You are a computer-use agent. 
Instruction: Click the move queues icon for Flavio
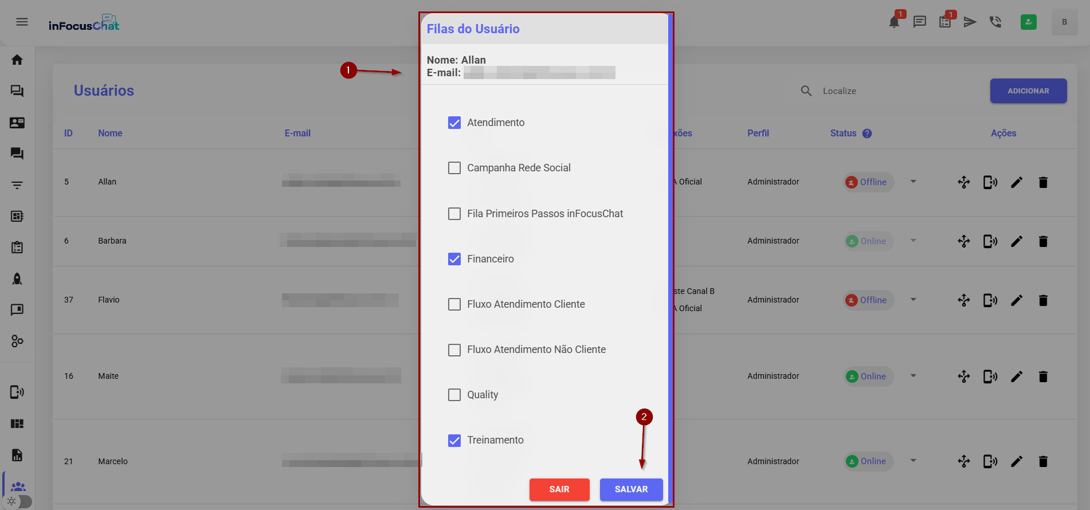pyautogui.click(x=964, y=300)
